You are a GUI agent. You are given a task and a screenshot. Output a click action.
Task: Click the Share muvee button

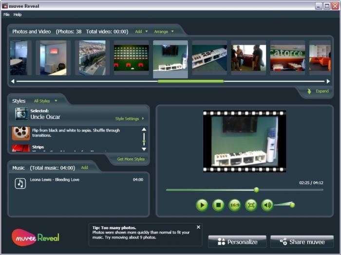click(x=302, y=241)
